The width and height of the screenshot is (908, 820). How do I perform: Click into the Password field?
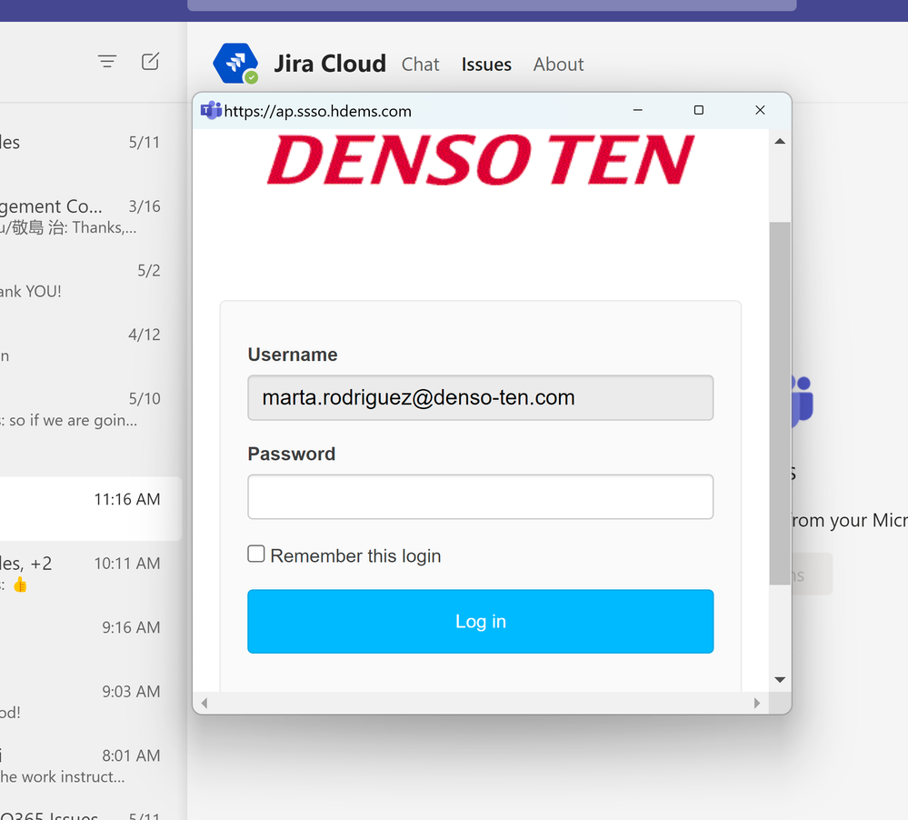pyautogui.click(x=481, y=497)
